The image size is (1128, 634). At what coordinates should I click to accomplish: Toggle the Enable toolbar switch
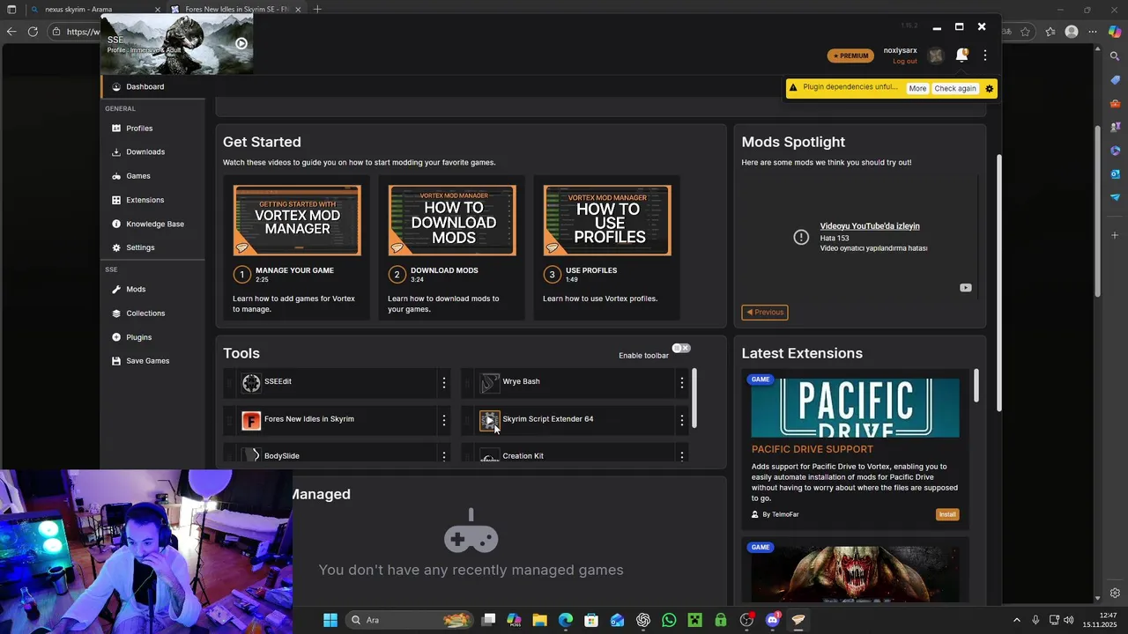click(x=681, y=349)
